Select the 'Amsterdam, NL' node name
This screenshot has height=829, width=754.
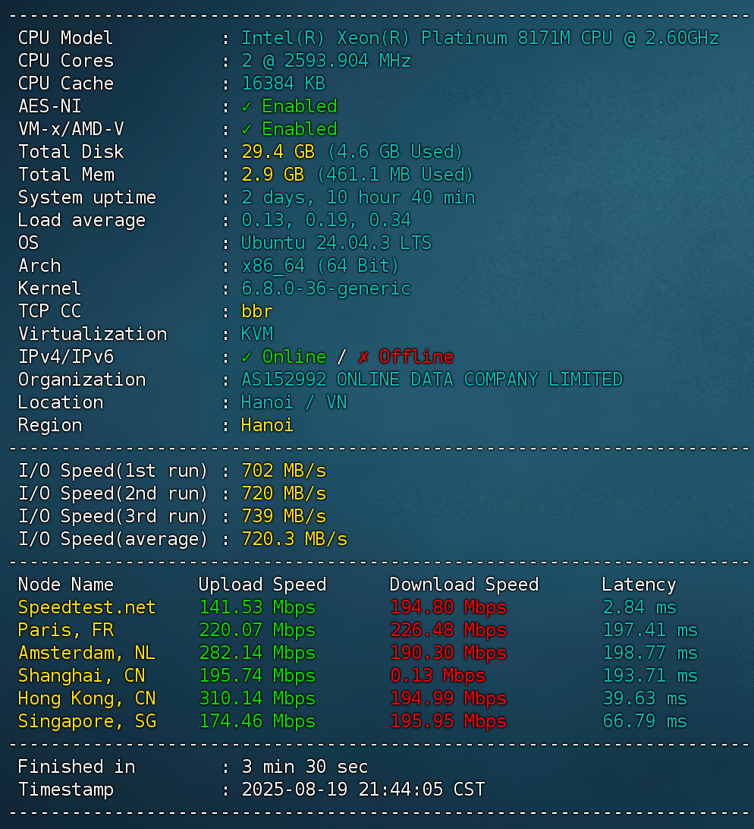click(x=87, y=653)
